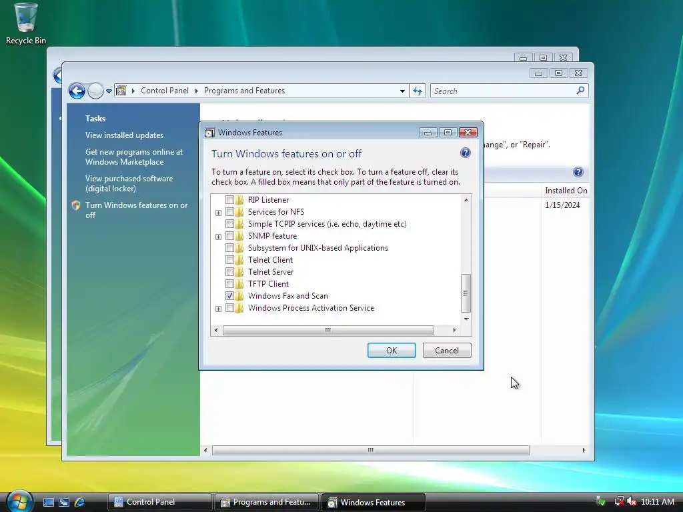Click the help icon in Programs and Features list header

[578, 172]
